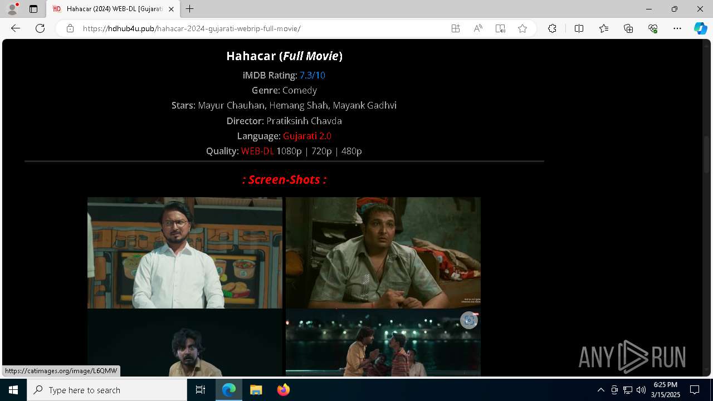Screen dimensions: 713x401
Task: Open Settings and more menu
Action: coord(677,28)
